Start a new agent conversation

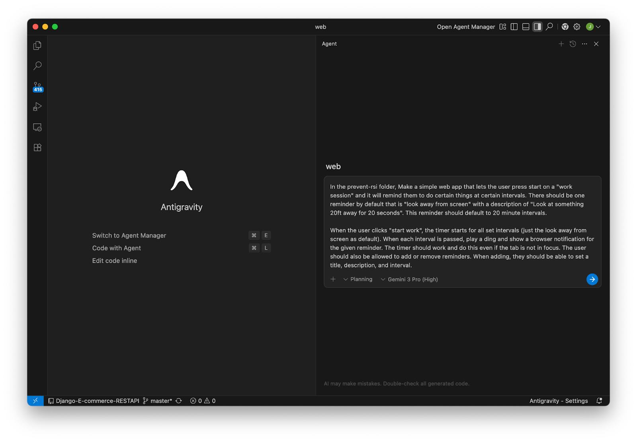[x=561, y=44]
